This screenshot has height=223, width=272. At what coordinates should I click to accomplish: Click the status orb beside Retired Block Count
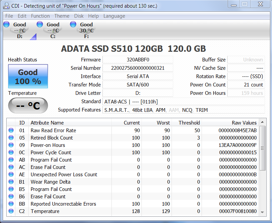11,138
